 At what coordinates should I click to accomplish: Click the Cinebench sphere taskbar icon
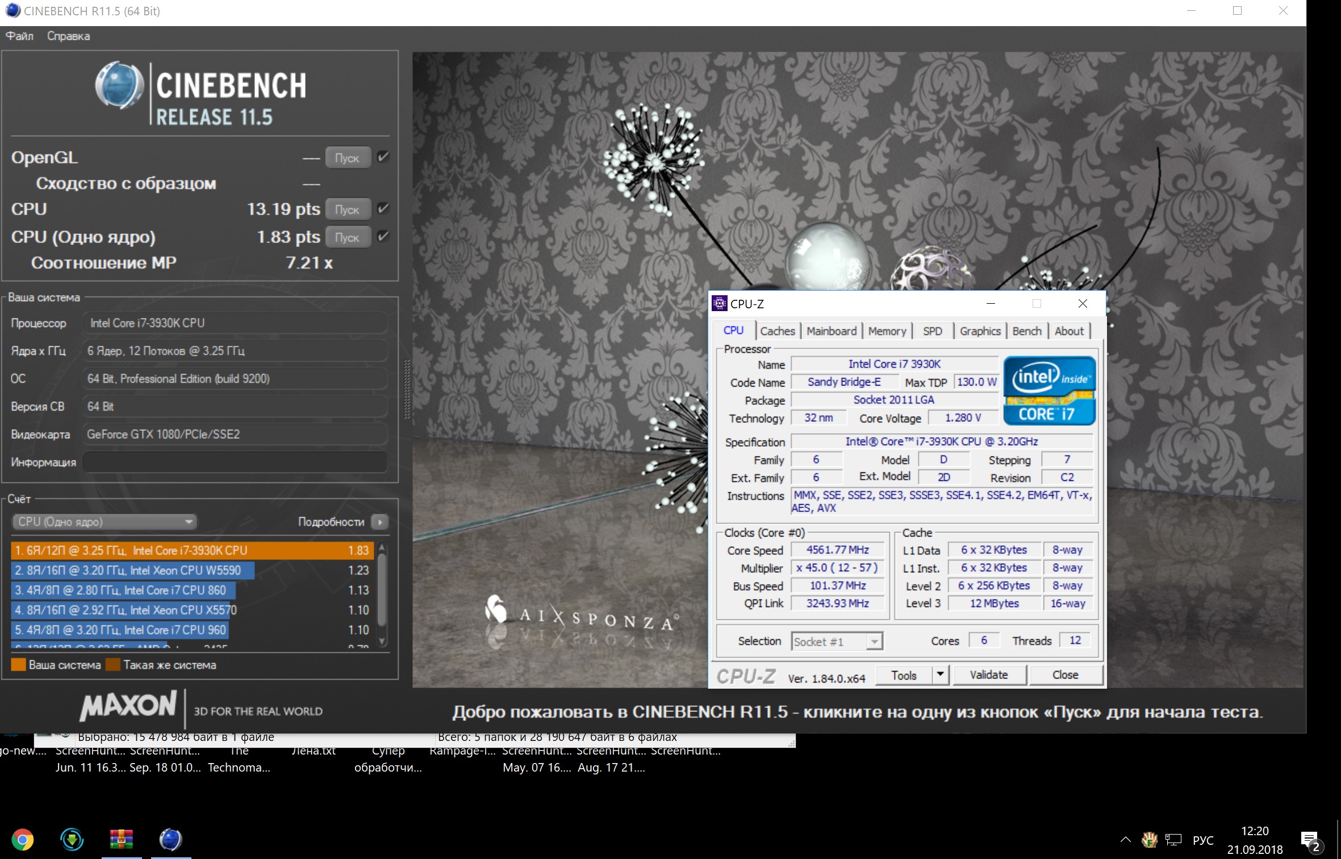170,840
